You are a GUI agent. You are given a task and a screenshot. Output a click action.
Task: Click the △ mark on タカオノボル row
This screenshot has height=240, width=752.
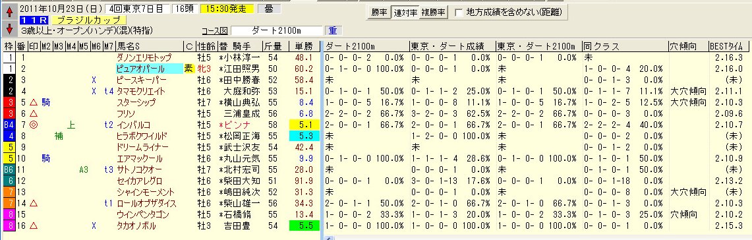point(33,225)
